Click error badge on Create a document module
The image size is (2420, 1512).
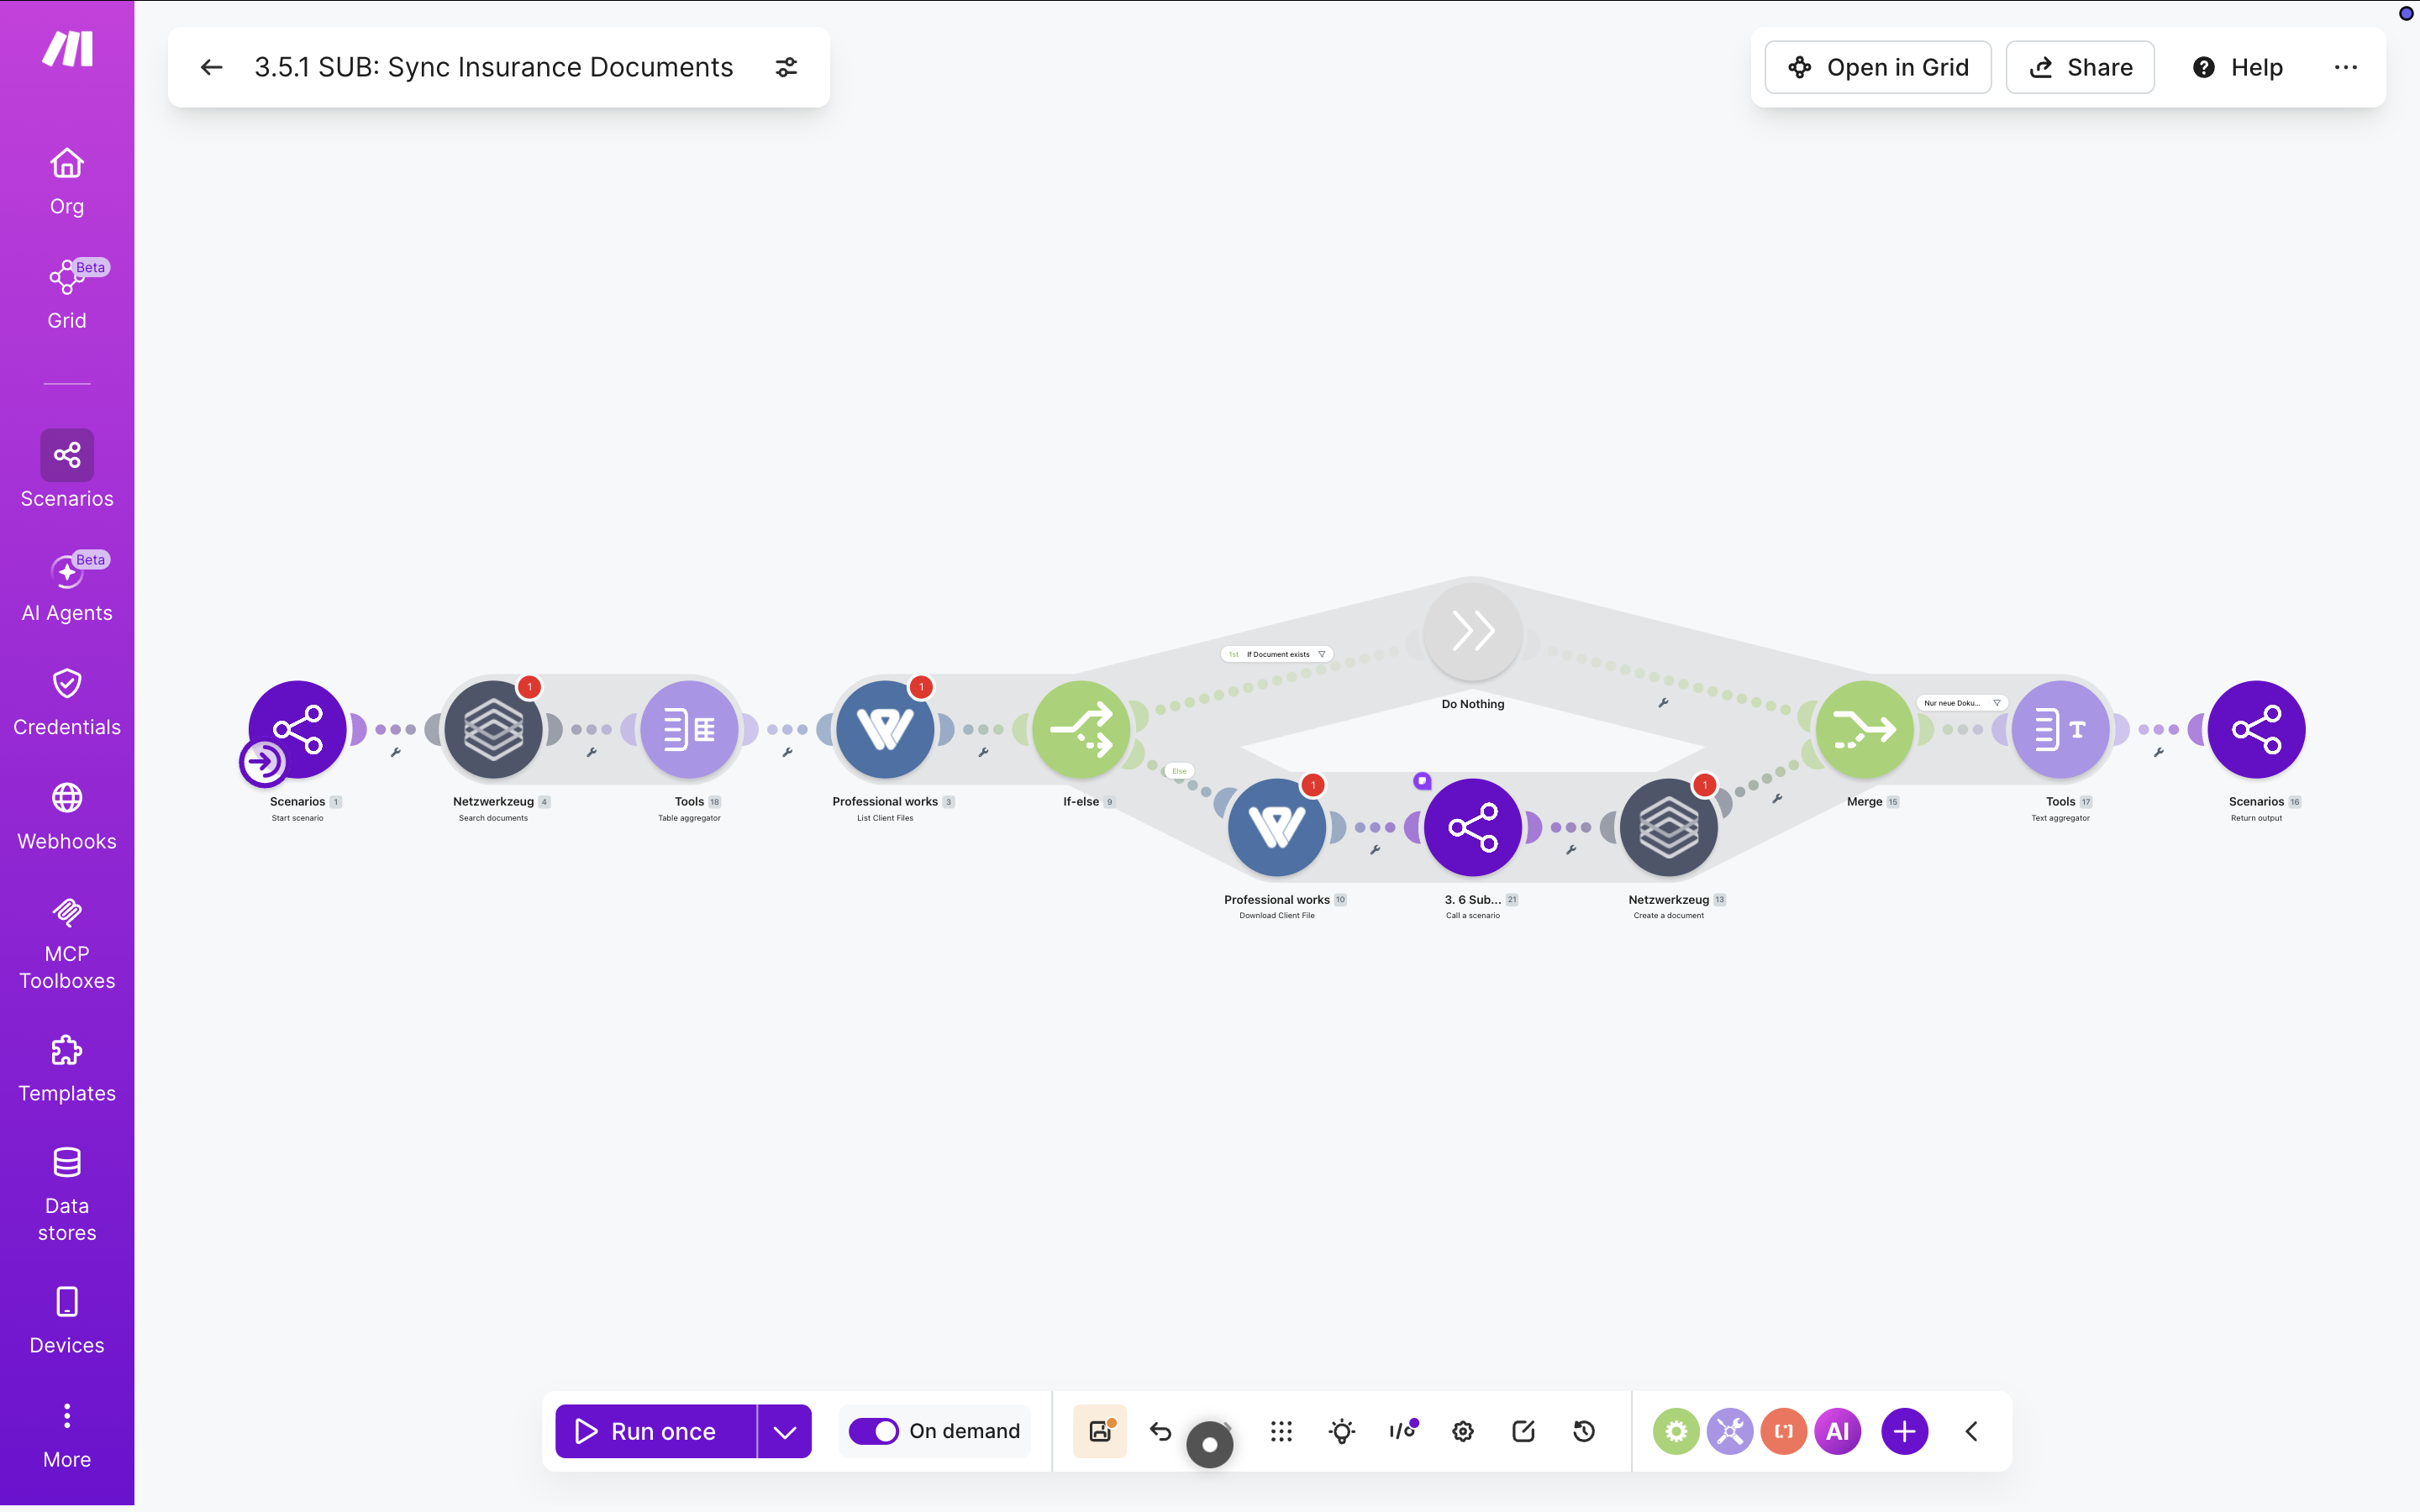point(1705,785)
